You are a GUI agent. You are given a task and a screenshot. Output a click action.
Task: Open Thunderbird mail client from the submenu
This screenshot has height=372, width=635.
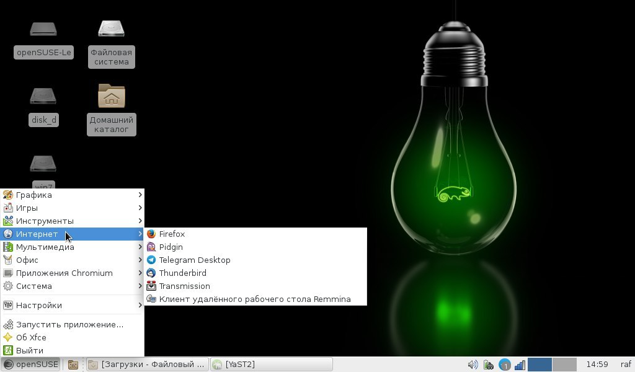tap(255, 273)
